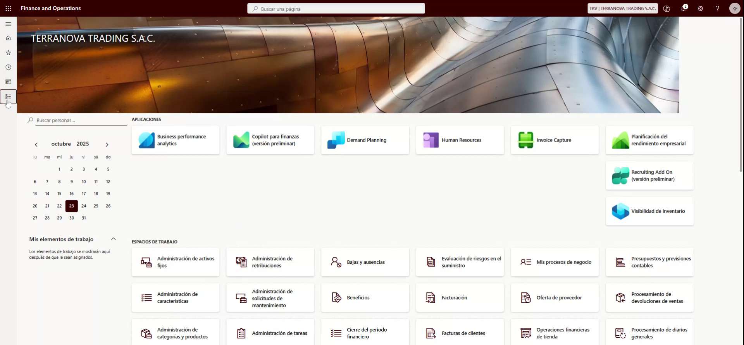Select October 23 in calendar
The image size is (744, 345).
coord(71,206)
